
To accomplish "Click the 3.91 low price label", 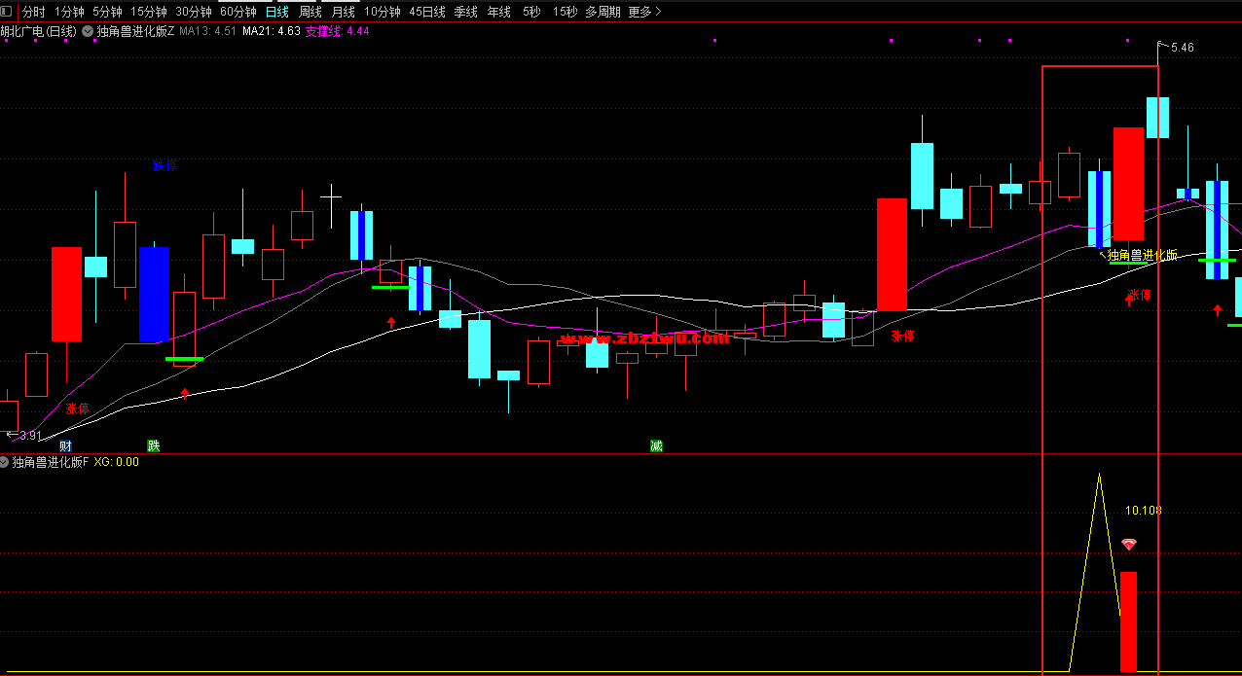I will click(x=30, y=436).
